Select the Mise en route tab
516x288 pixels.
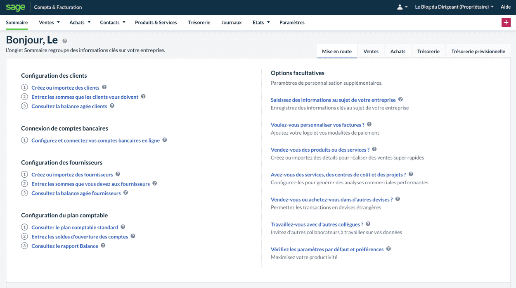[x=337, y=51]
